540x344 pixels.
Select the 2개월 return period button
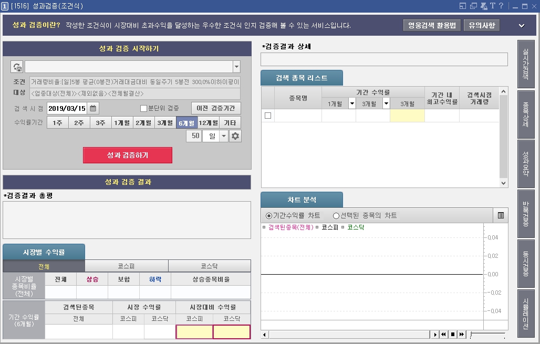tap(143, 122)
